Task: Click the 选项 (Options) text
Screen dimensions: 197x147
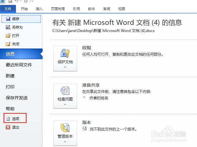Action: (16, 119)
